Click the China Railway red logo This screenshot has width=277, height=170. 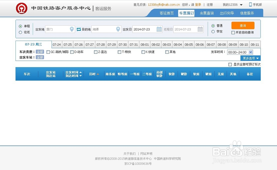click(22, 8)
